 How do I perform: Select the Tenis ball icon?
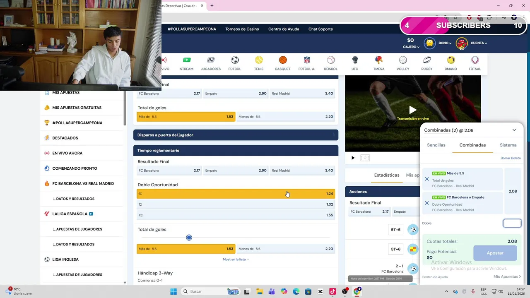pyautogui.click(x=259, y=60)
